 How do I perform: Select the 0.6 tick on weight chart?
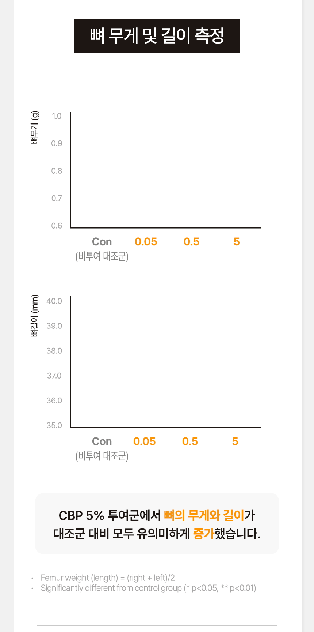(x=57, y=226)
